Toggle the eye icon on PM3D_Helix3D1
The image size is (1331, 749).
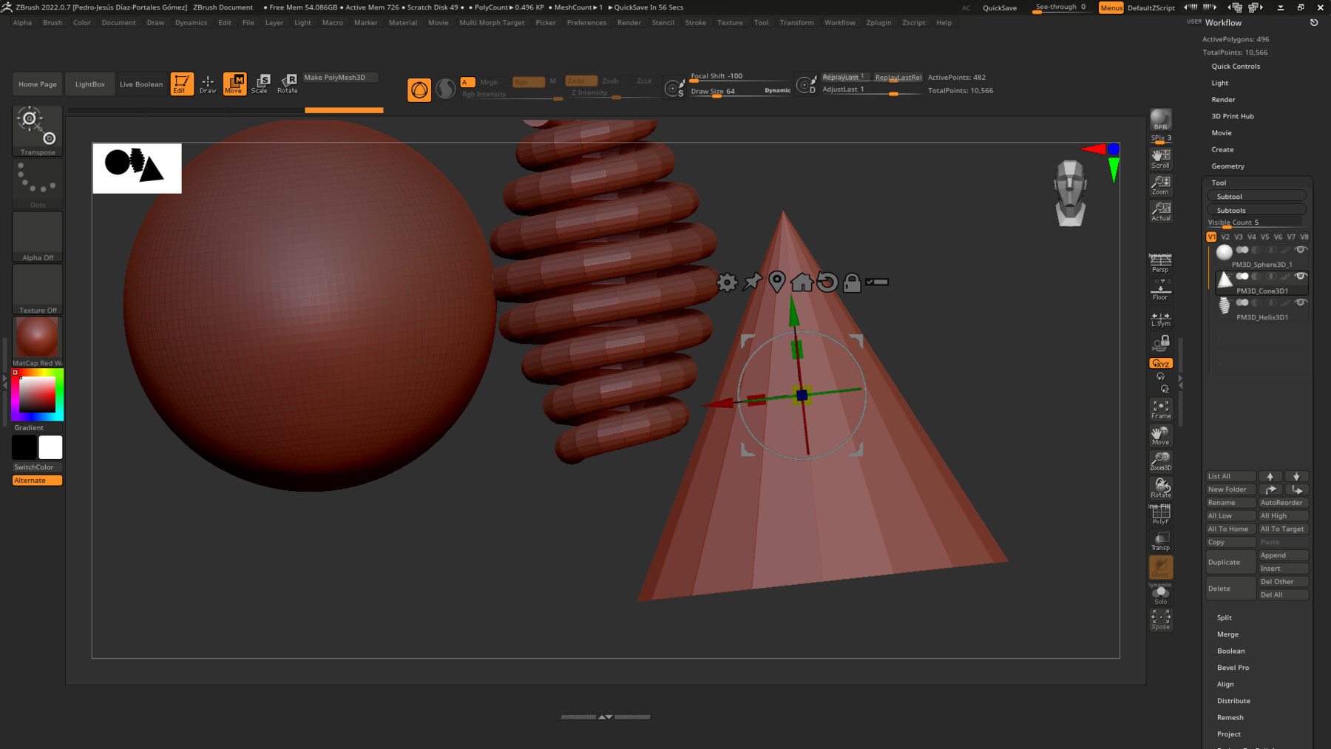pyautogui.click(x=1301, y=304)
